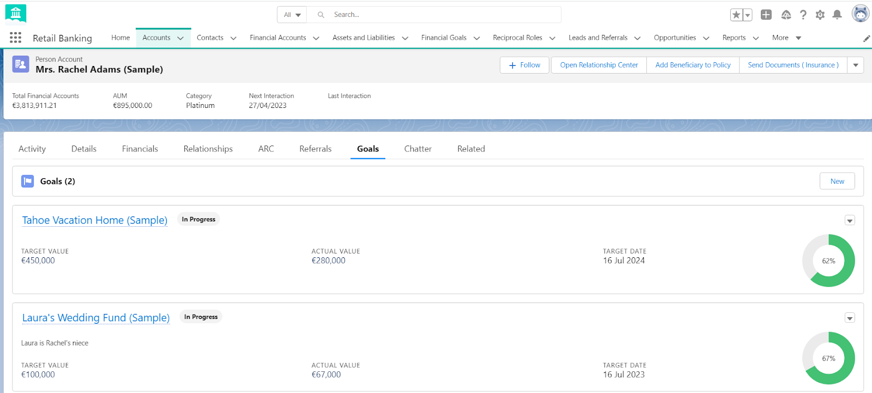Expand the Contacts nav dropdown chevron
Image resolution: width=872 pixels, height=393 pixels.
(x=233, y=38)
